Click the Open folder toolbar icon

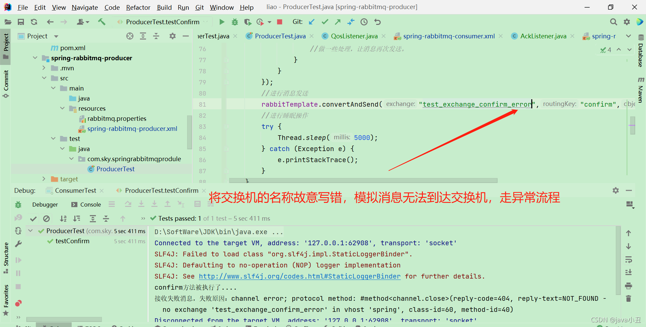8,22
